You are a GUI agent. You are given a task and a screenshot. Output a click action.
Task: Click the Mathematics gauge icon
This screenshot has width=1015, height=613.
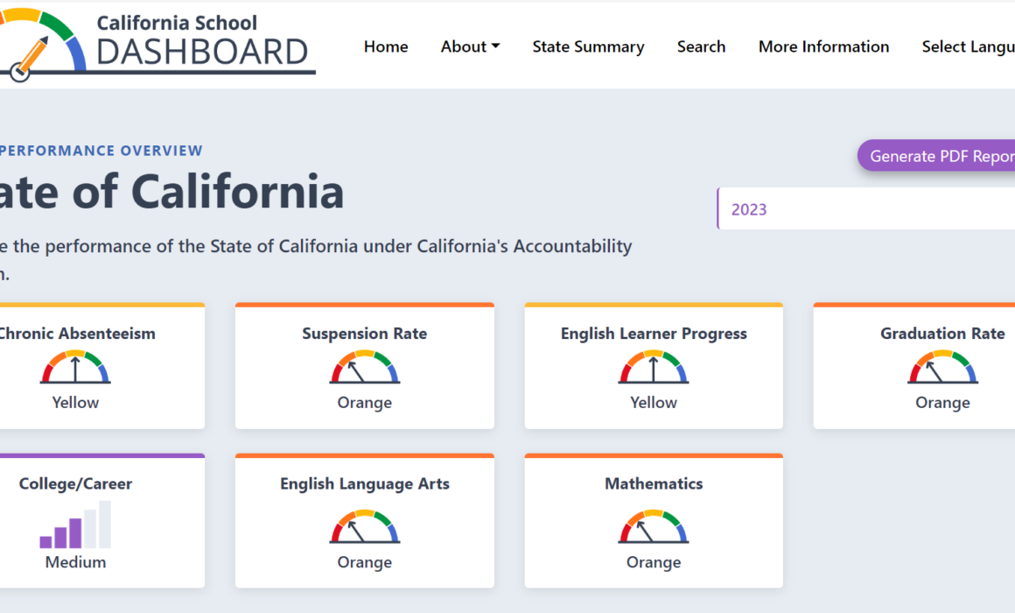pos(654,526)
